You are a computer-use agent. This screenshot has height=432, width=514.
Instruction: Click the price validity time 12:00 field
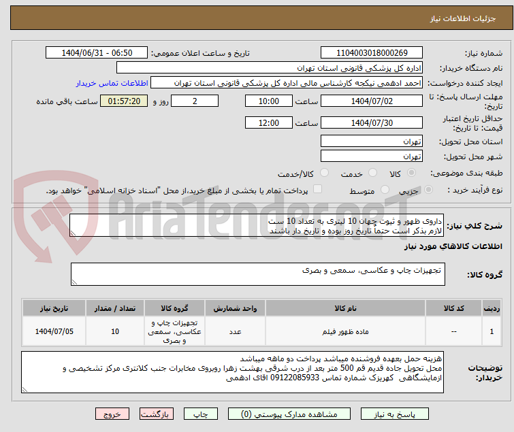click(x=269, y=123)
